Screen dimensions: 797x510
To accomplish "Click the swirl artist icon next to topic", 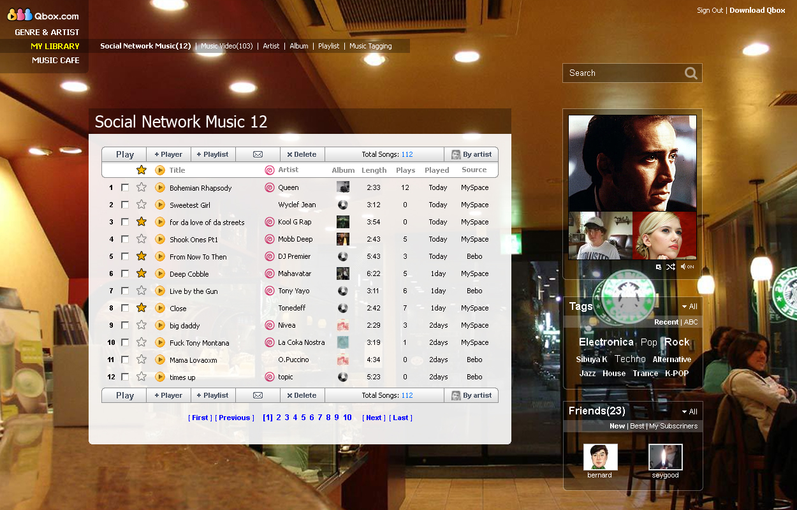I will [x=270, y=377].
